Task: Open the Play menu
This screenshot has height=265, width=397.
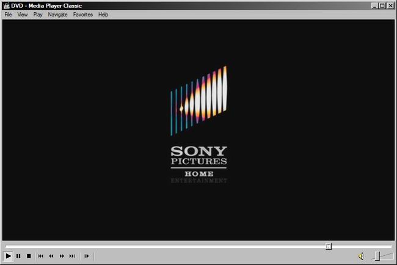Action: pyautogui.click(x=38, y=15)
